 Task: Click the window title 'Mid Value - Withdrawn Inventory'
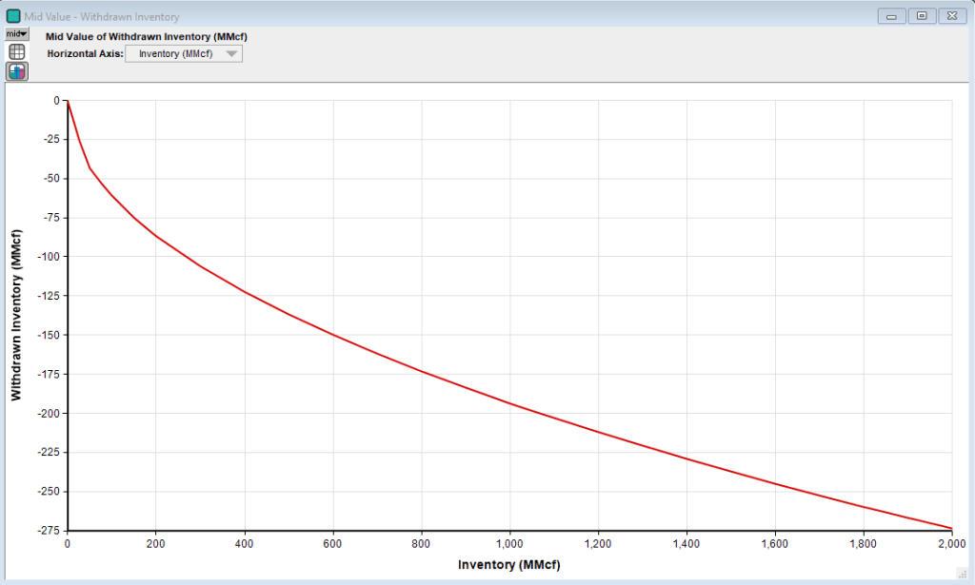[100, 16]
